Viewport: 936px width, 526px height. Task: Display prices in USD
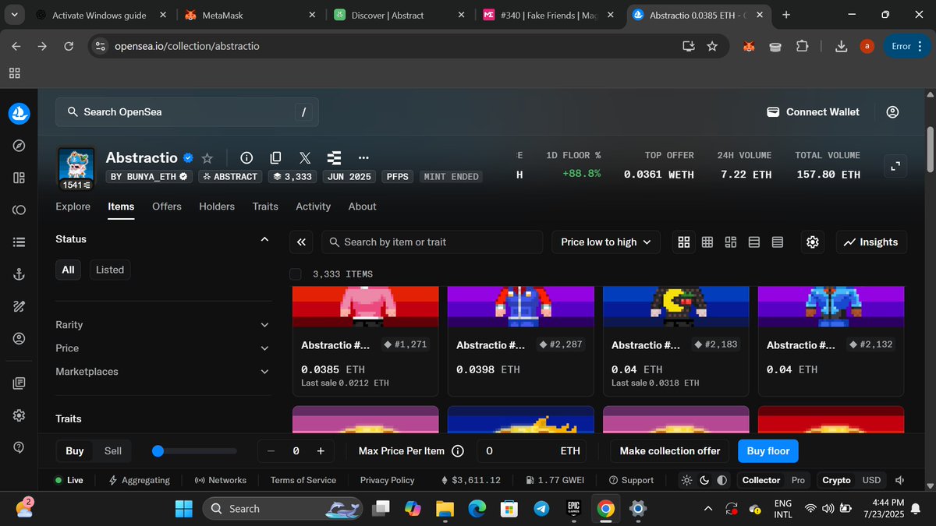click(x=871, y=480)
